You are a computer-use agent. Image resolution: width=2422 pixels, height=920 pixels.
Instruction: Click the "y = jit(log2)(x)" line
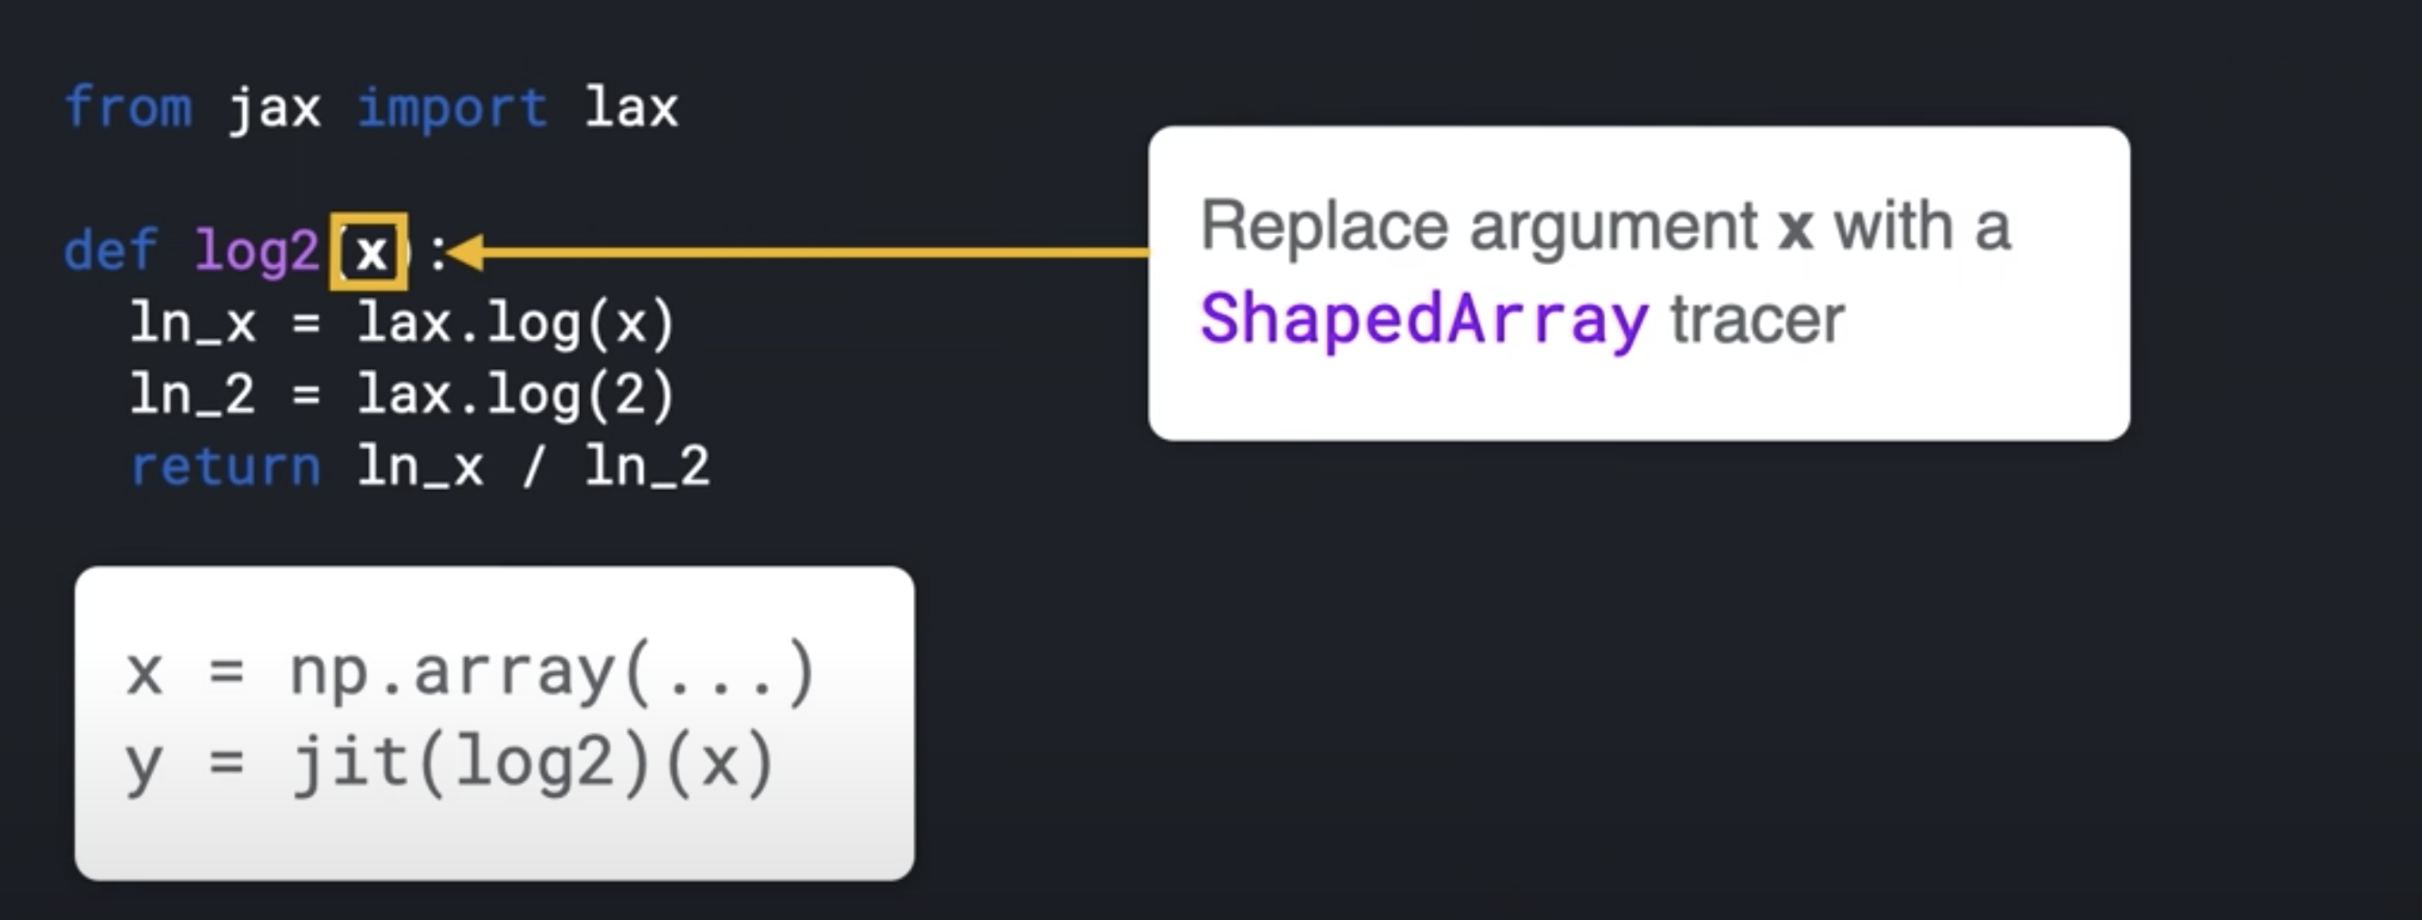point(450,763)
